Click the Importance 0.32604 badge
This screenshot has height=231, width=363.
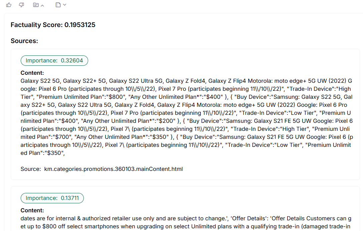click(x=54, y=61)
